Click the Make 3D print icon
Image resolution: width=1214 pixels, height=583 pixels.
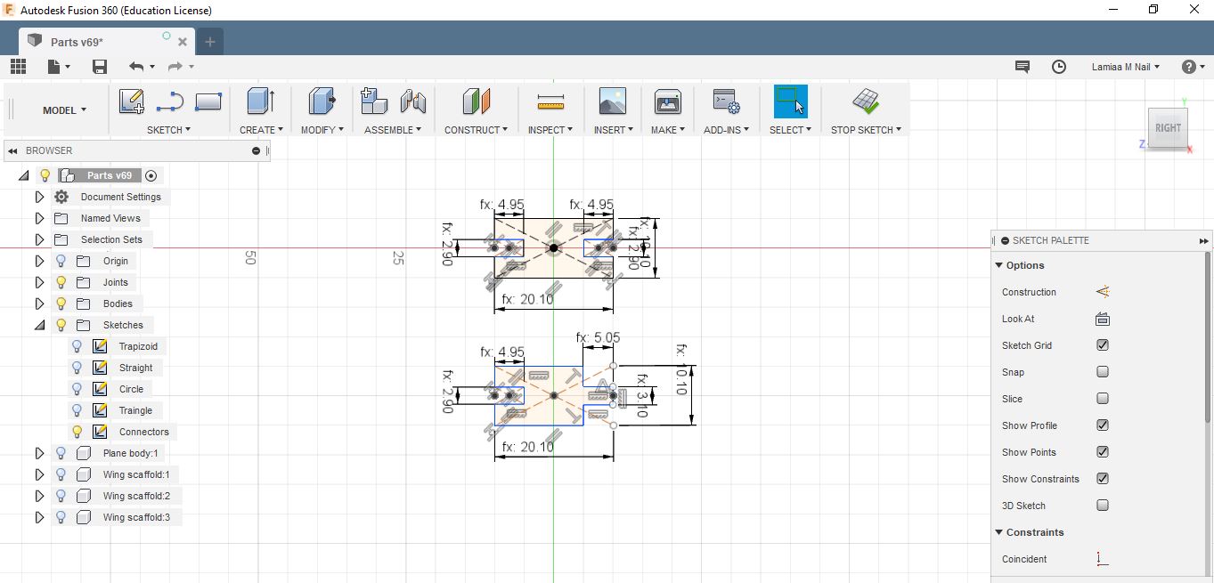pyautogui.click(x=667, y=101)
